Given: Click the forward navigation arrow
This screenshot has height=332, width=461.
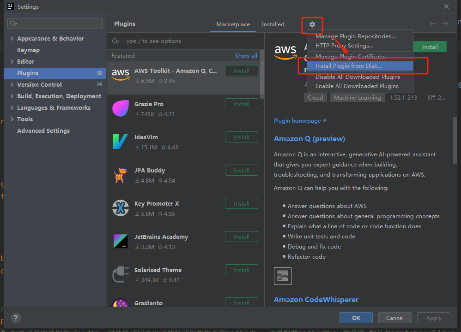Looking at the screenshot, I should coord(445,24).
